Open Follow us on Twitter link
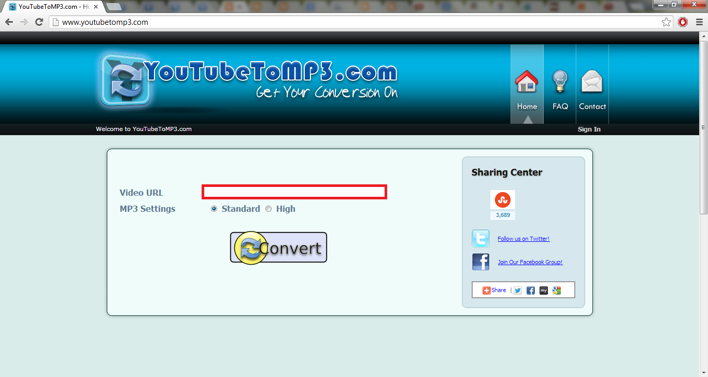Screen dimensions: 708x377 tap(523, 239)
